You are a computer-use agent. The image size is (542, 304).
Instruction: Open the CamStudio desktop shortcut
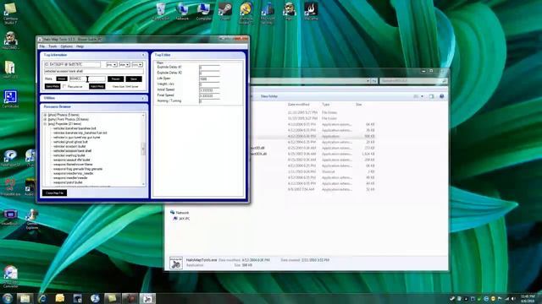pos(10,100)
